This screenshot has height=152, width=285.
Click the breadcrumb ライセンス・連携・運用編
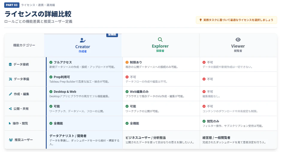pos(38,5)
